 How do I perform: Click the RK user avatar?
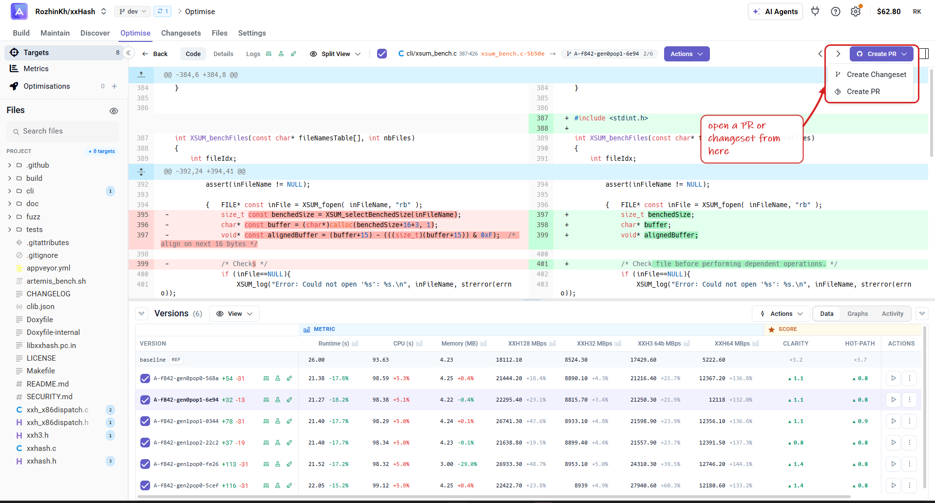[917, 11]
